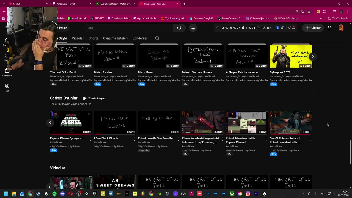Switch to the Videolar tab
The width and height of the screenshot is (352, 198).
click(x=78, y=38)
